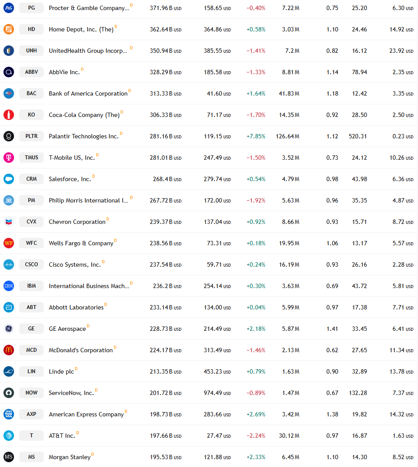Click Morgan Stanley market cap 195.53 B
The width and height of the screenshot is (418, 467).
(x=166, y=457)
